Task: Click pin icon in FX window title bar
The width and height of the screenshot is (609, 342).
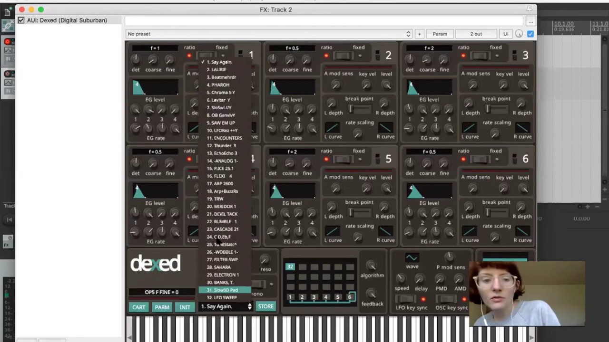Action: [x=529, y=9]
